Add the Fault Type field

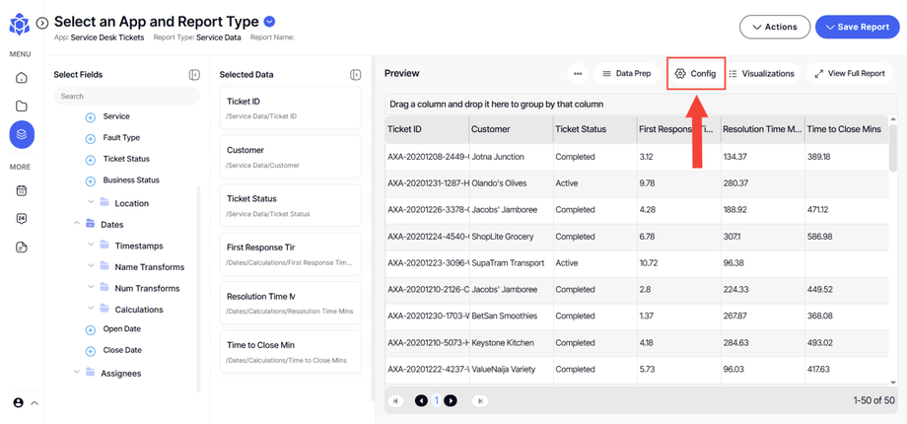click(x=91, y=138)
